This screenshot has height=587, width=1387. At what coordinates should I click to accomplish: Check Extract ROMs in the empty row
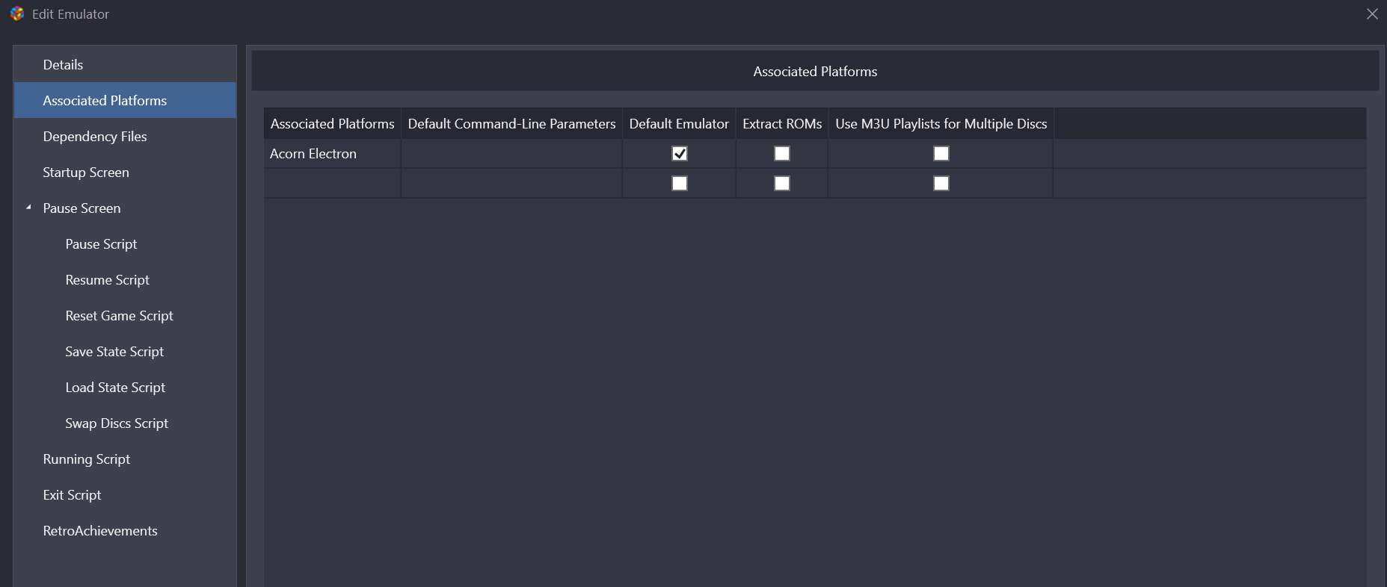pos(781,184)
